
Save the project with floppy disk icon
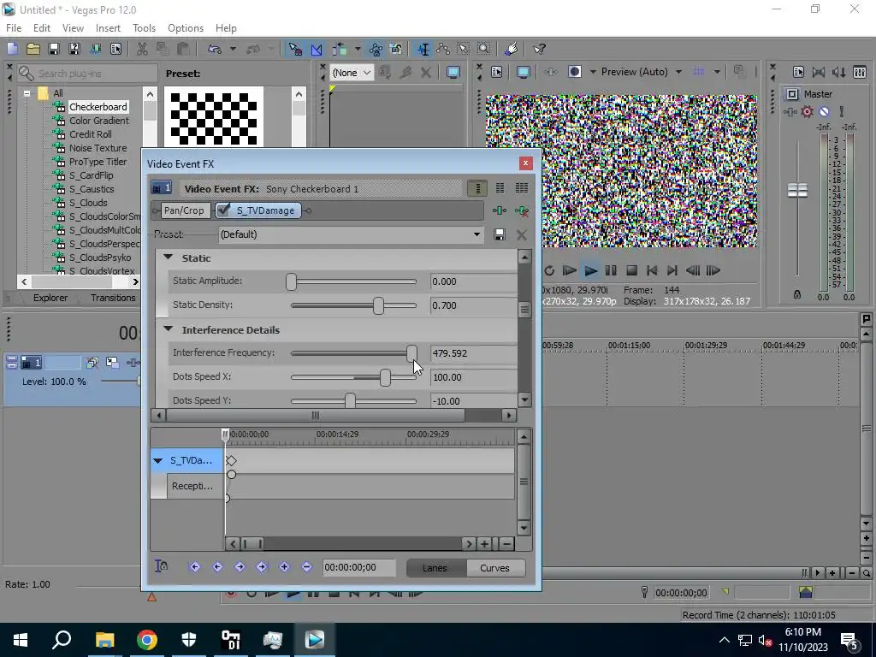coord(54,49)
